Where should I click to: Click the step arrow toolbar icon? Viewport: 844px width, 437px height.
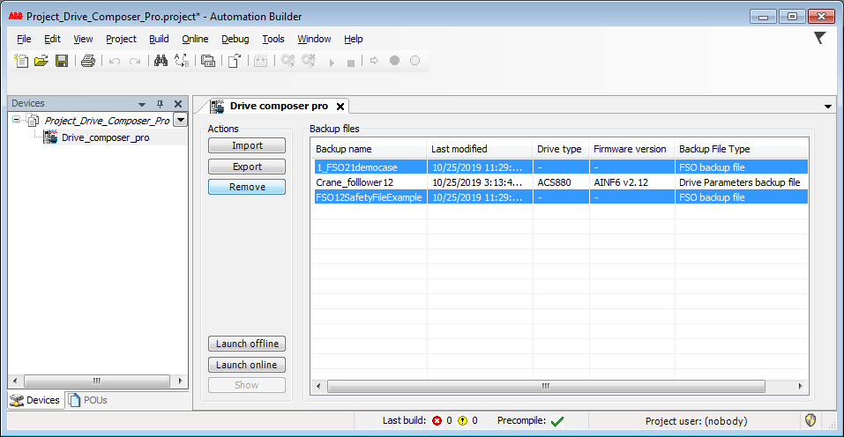click(374, 61)
